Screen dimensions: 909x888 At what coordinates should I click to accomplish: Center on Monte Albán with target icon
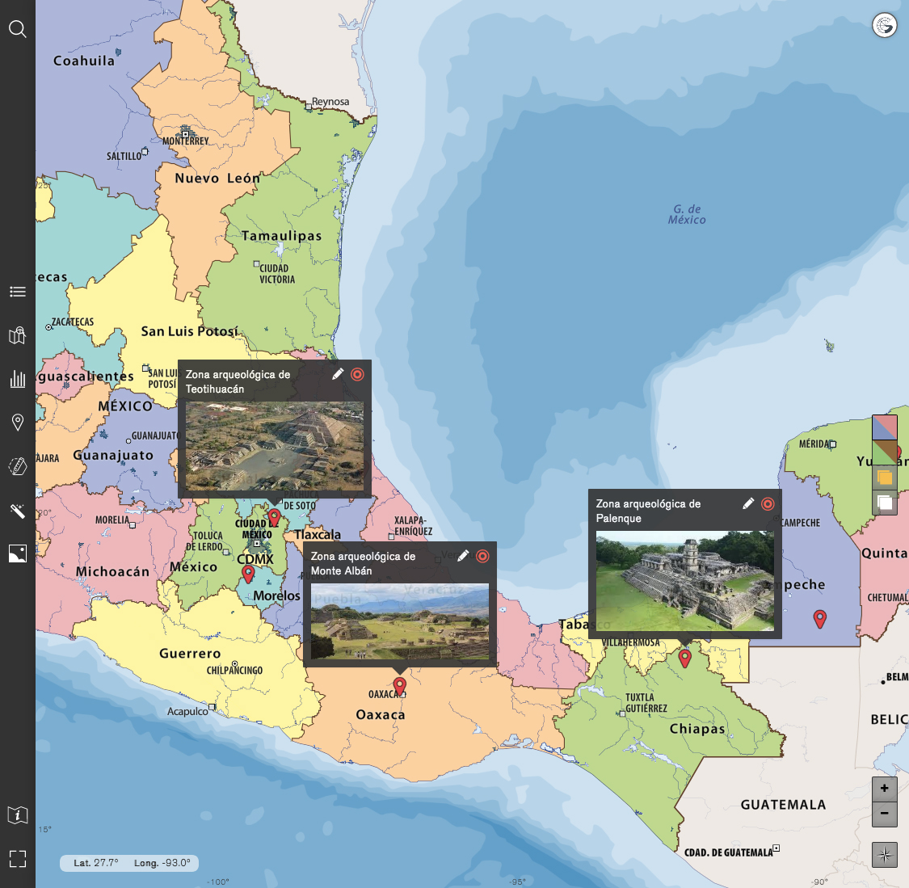pyautogui.click(x=483, y=557)
